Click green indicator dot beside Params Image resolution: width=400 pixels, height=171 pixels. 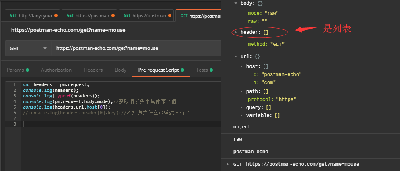click(x=27, y=70)
